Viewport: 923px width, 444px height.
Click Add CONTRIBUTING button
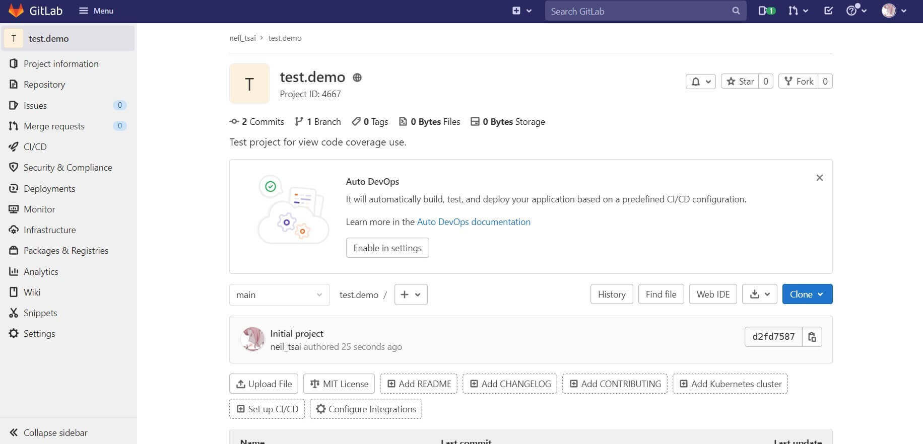615,384
